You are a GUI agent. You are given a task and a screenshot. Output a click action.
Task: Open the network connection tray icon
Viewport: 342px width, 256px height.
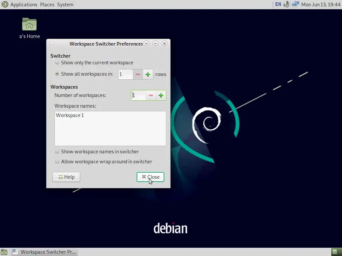tap(295, 4)
